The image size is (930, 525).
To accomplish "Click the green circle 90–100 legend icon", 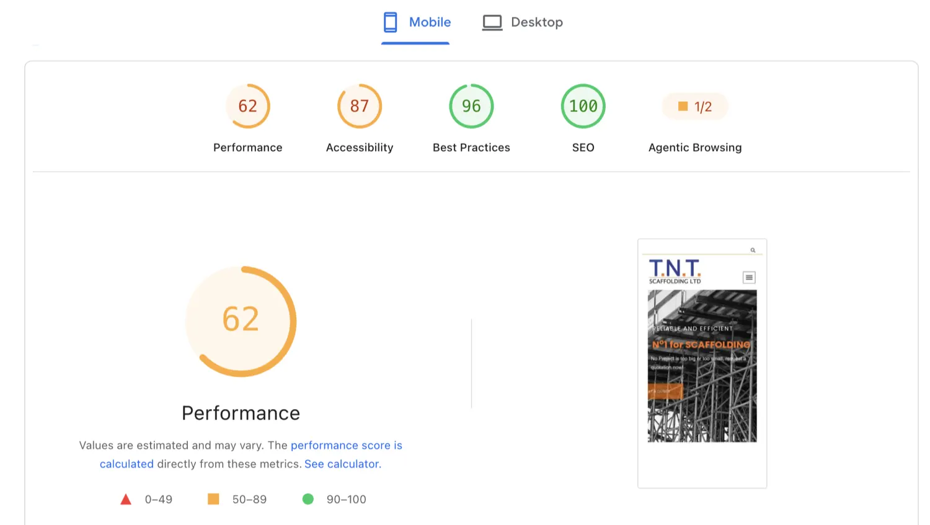I will [x=308, y=499].
